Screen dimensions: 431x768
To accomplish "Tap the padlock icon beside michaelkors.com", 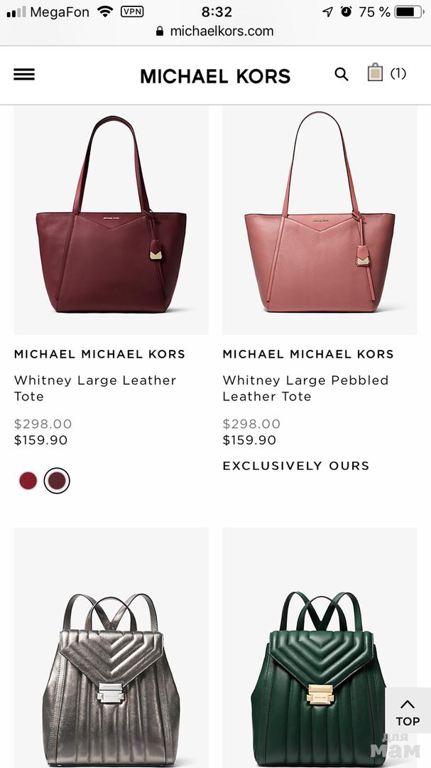I will tap(160, 31).
